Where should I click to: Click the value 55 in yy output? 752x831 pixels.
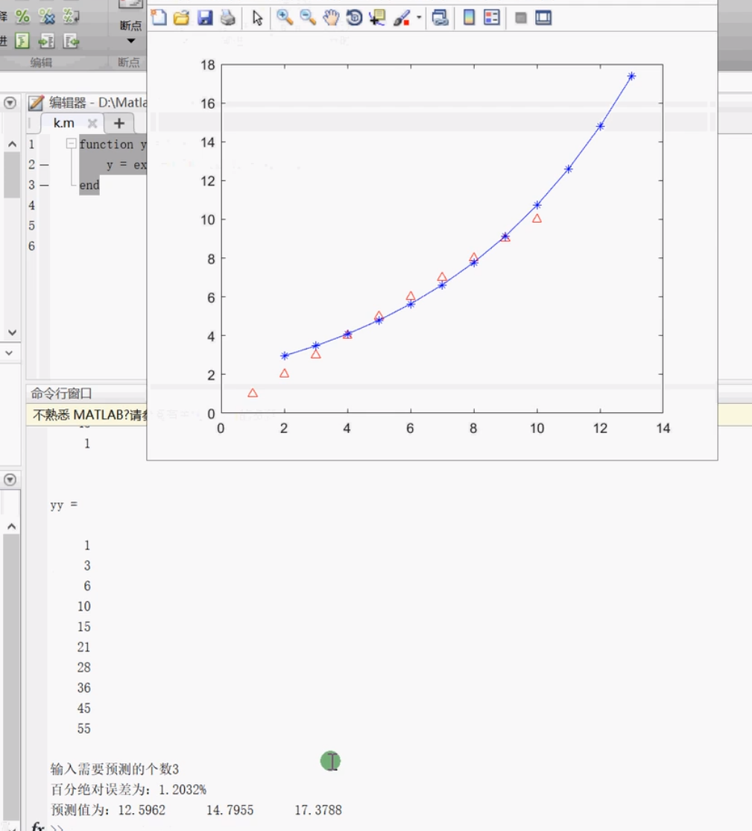coord(83,729)
